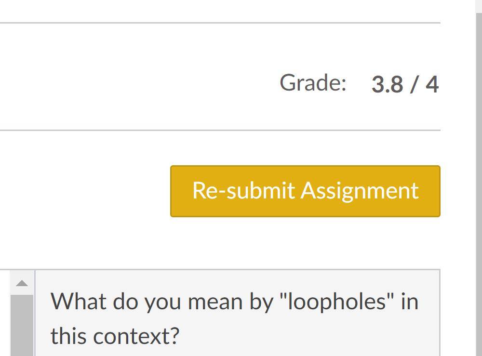The image size is (482, 356).
Task: Click the slash between 3.8 and 4
Action: coord(414,84)
